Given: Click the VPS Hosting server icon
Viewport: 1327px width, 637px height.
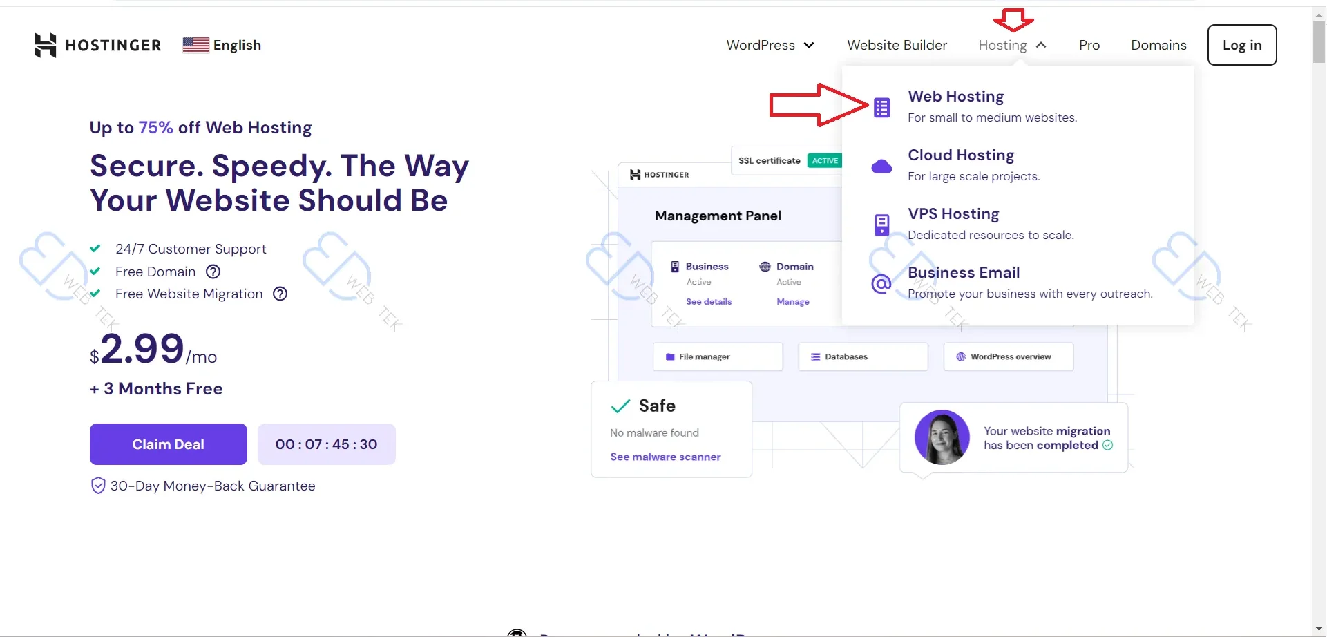Looking at the screenshot, I should coord(881,225).
